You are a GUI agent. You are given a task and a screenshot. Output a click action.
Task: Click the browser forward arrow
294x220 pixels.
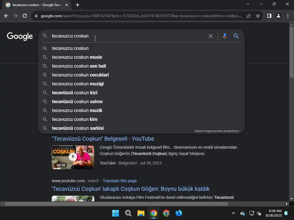point(16,16)
